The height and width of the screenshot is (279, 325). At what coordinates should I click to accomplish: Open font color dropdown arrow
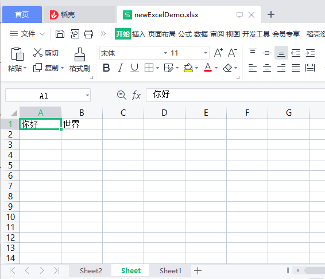tap(216, 68)
